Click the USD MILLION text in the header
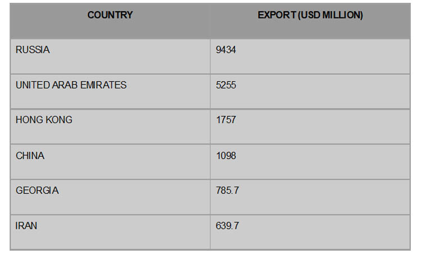Image resolution: width=421 pixels, height=253 pixels. pyautogui.click(x=331, y=15)
